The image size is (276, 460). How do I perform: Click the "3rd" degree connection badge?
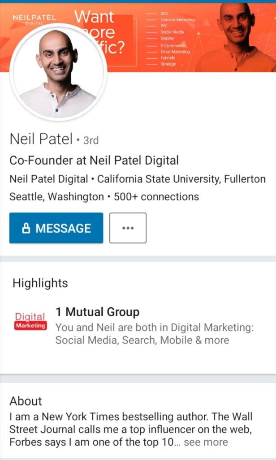coord(91,141)
